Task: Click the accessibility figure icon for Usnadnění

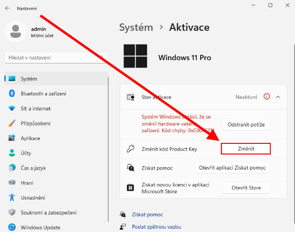Action: 12,198
